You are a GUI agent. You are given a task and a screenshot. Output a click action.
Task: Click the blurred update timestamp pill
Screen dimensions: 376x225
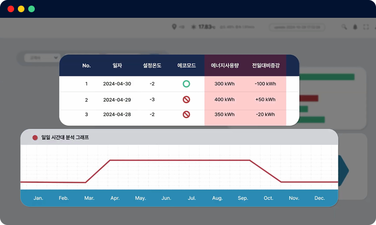[297, 27]
